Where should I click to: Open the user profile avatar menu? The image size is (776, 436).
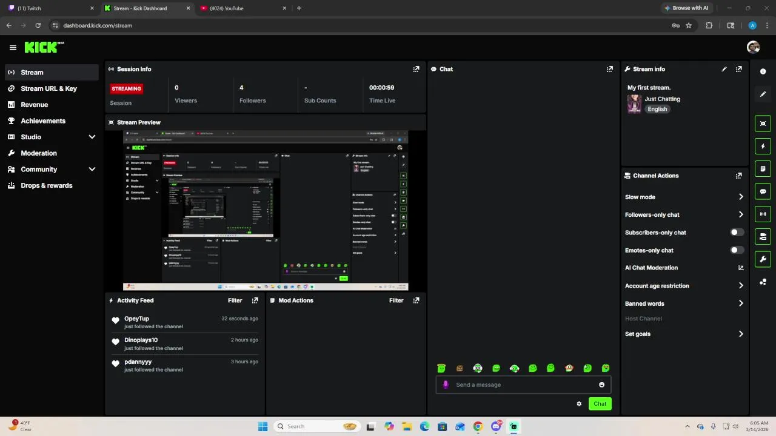(x=754, y=47)
